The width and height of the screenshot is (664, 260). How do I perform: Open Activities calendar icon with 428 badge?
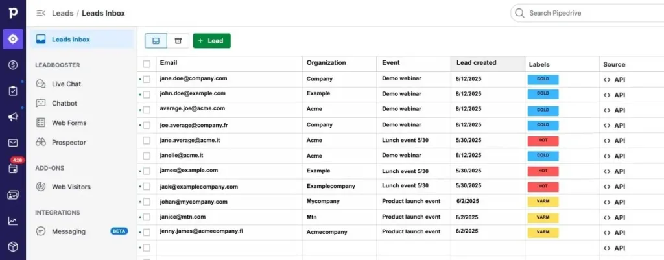click(12, 169)
